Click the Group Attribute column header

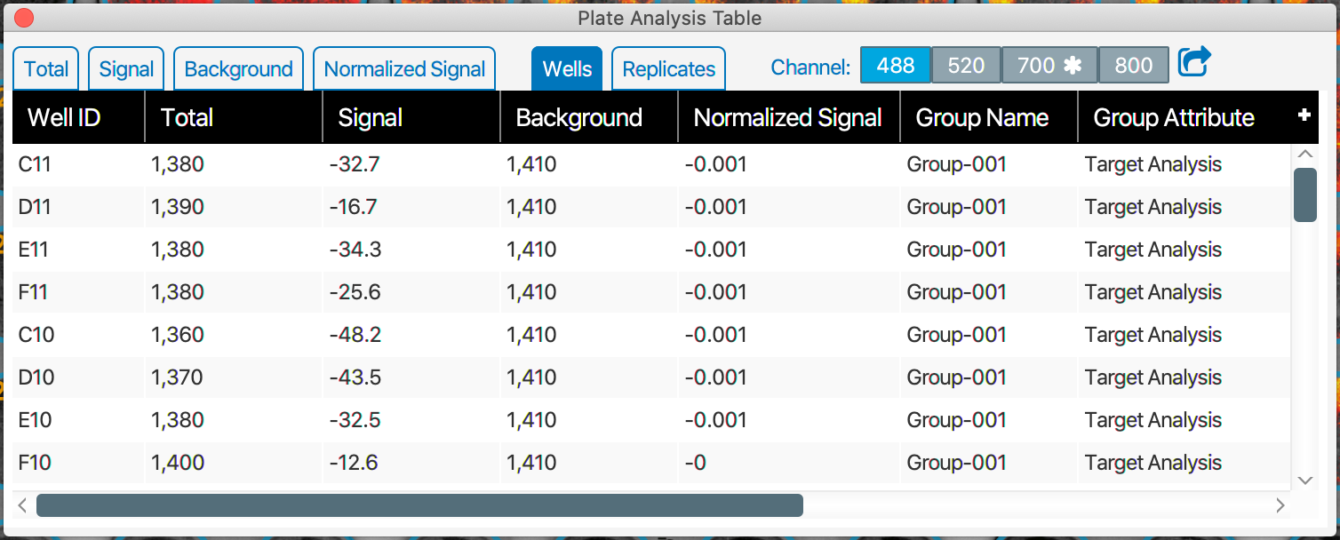[1184, 117]
